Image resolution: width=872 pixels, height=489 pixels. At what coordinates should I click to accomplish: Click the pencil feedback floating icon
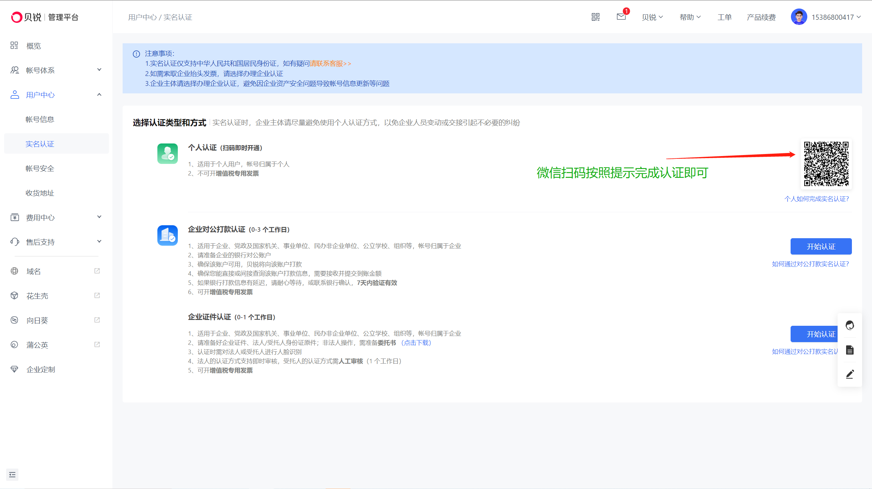pyautogui.click(x=850, y=374)
